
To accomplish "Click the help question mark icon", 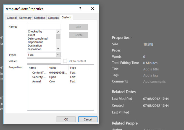I will [x=80, y=9].
